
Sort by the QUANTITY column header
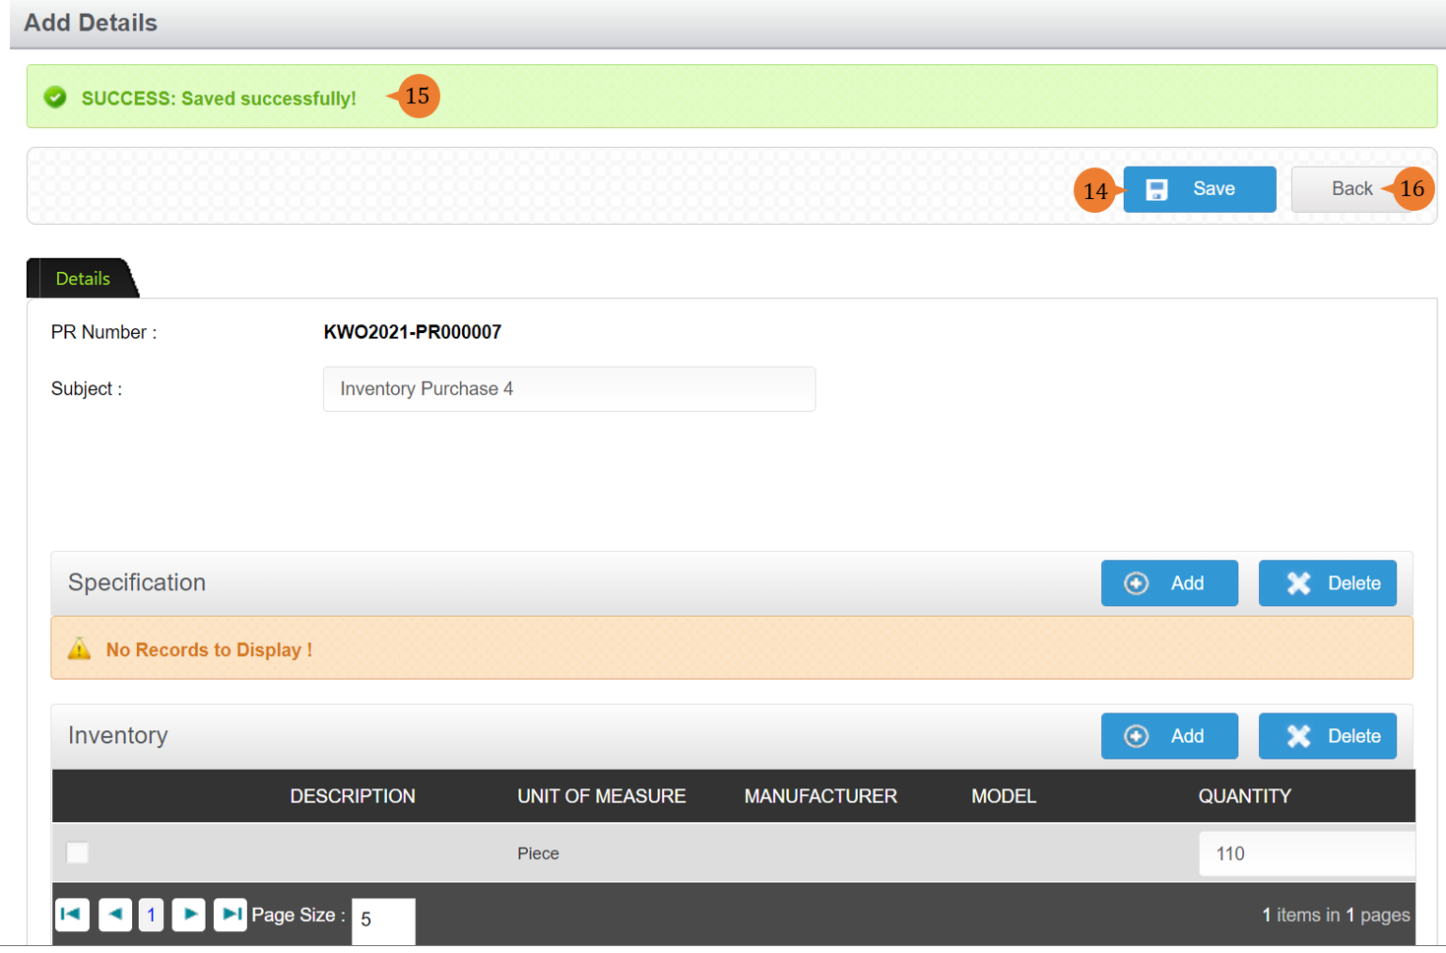coord(1244,796)
